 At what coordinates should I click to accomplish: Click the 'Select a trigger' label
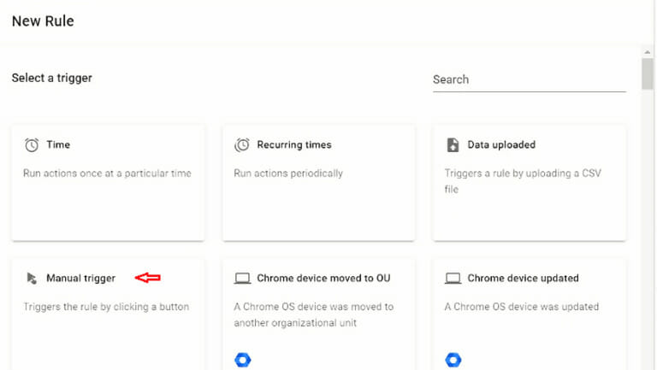[x=52, y=78]
